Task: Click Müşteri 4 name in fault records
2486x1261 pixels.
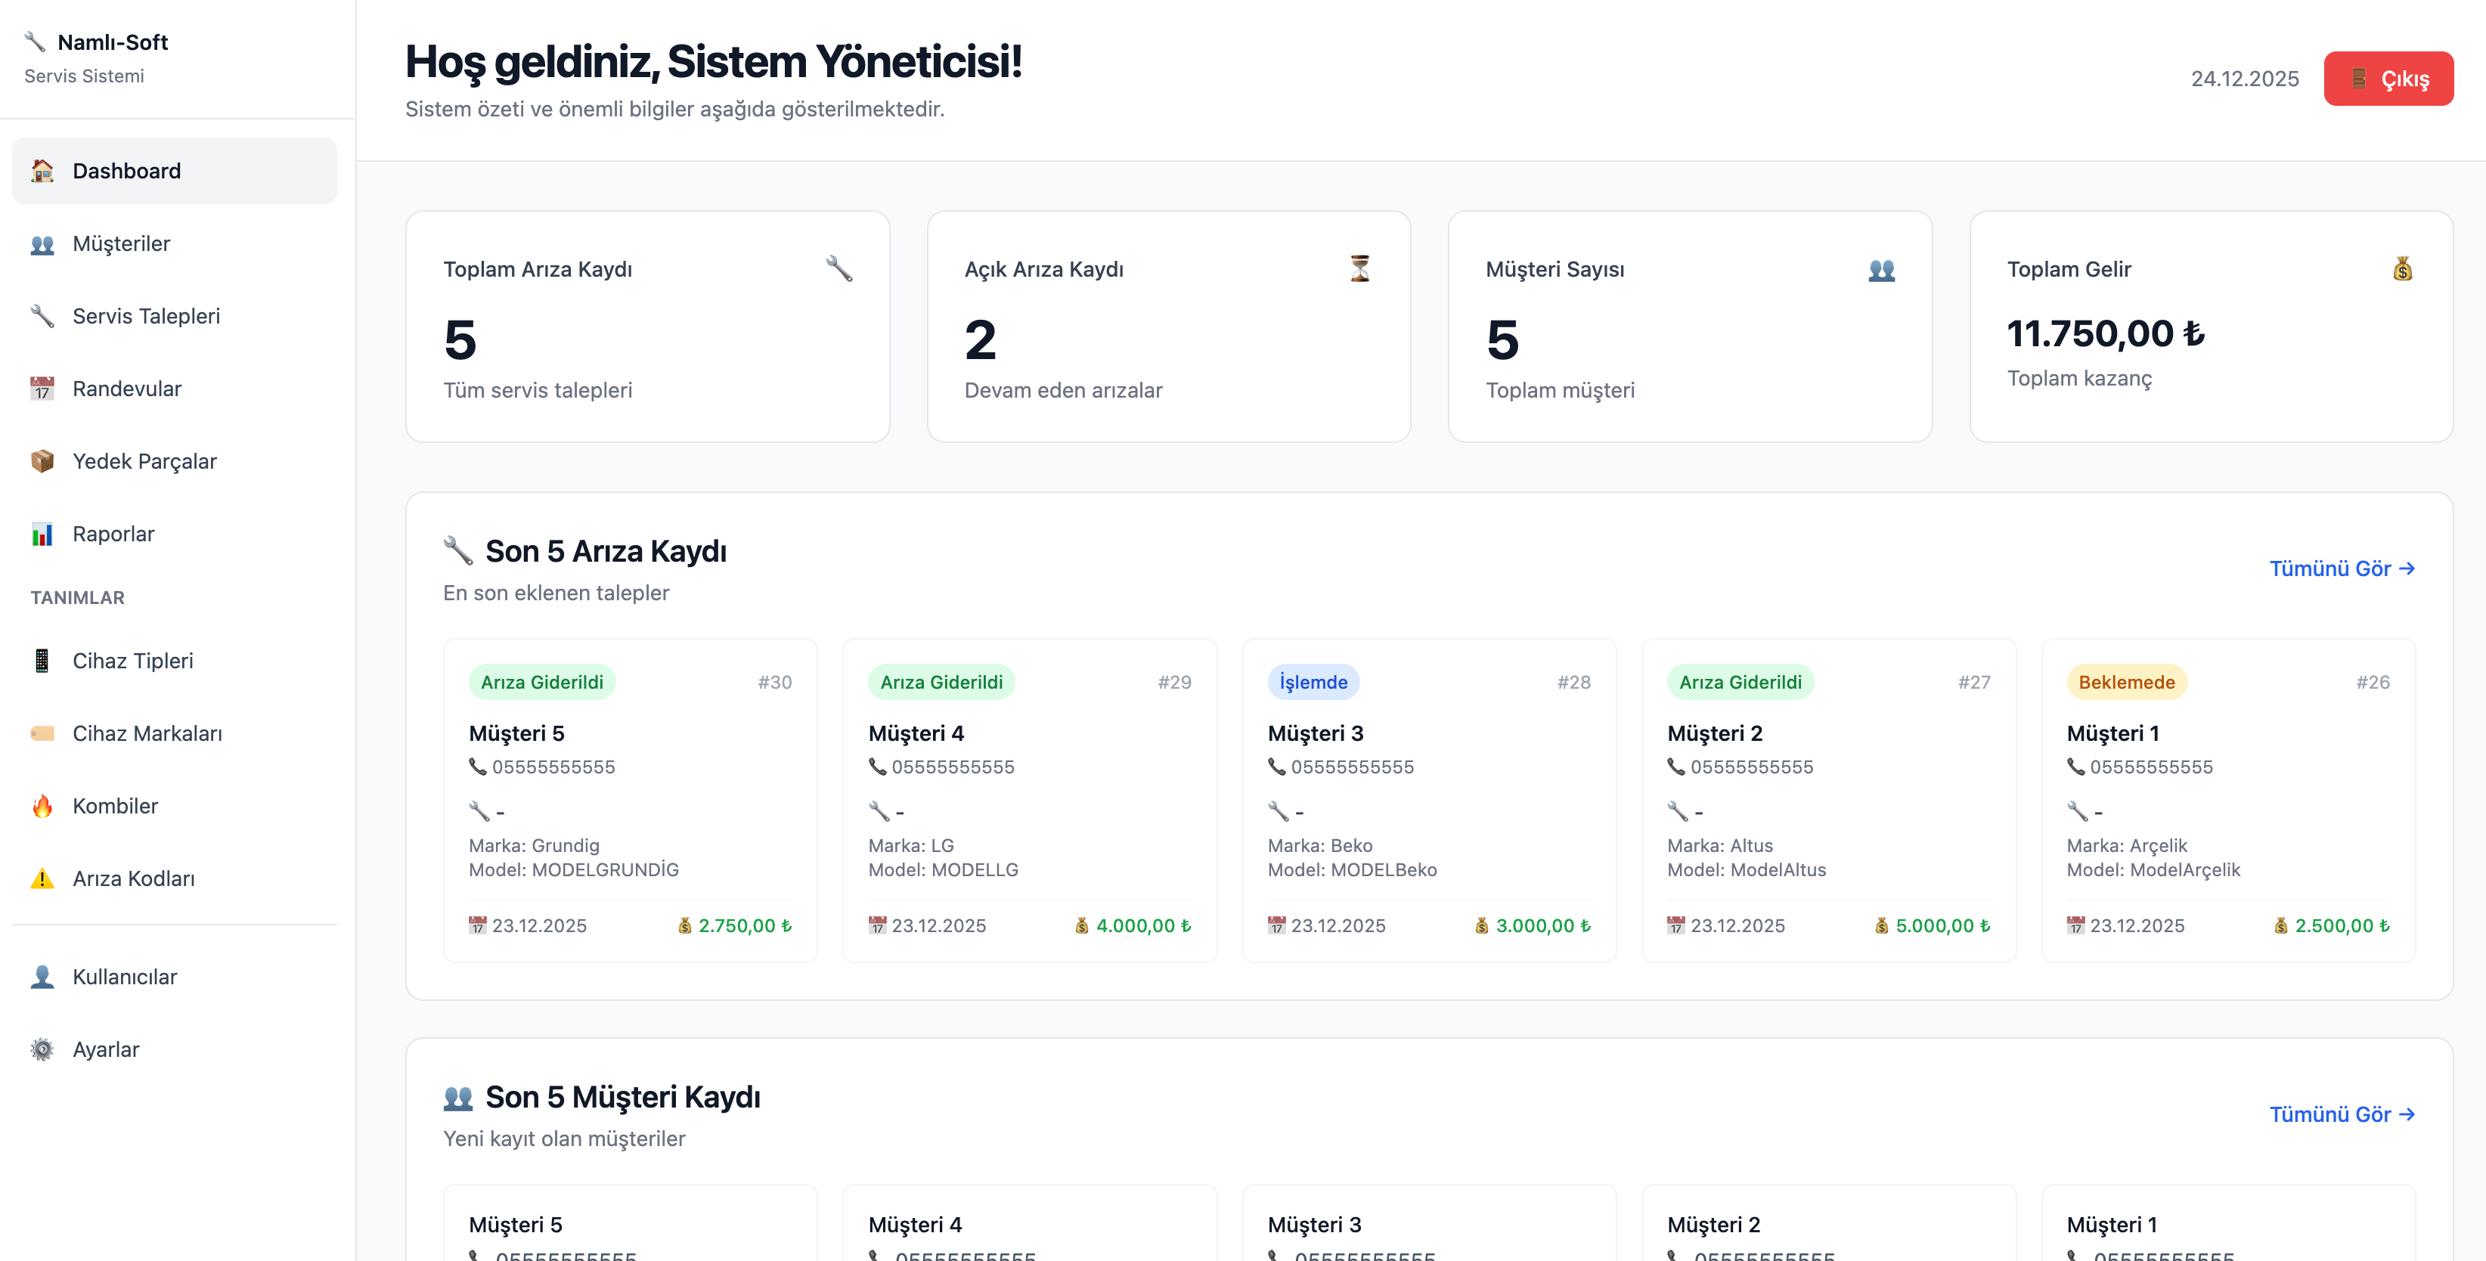Action: 917,734
